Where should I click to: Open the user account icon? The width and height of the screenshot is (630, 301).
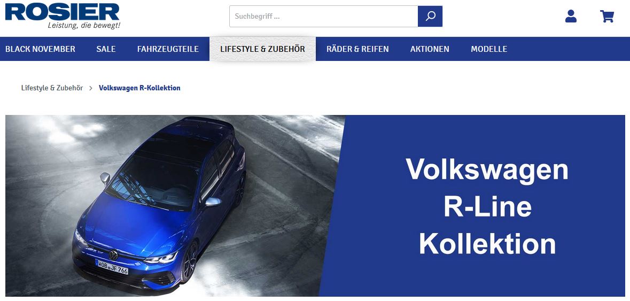(x=571, y=16)
